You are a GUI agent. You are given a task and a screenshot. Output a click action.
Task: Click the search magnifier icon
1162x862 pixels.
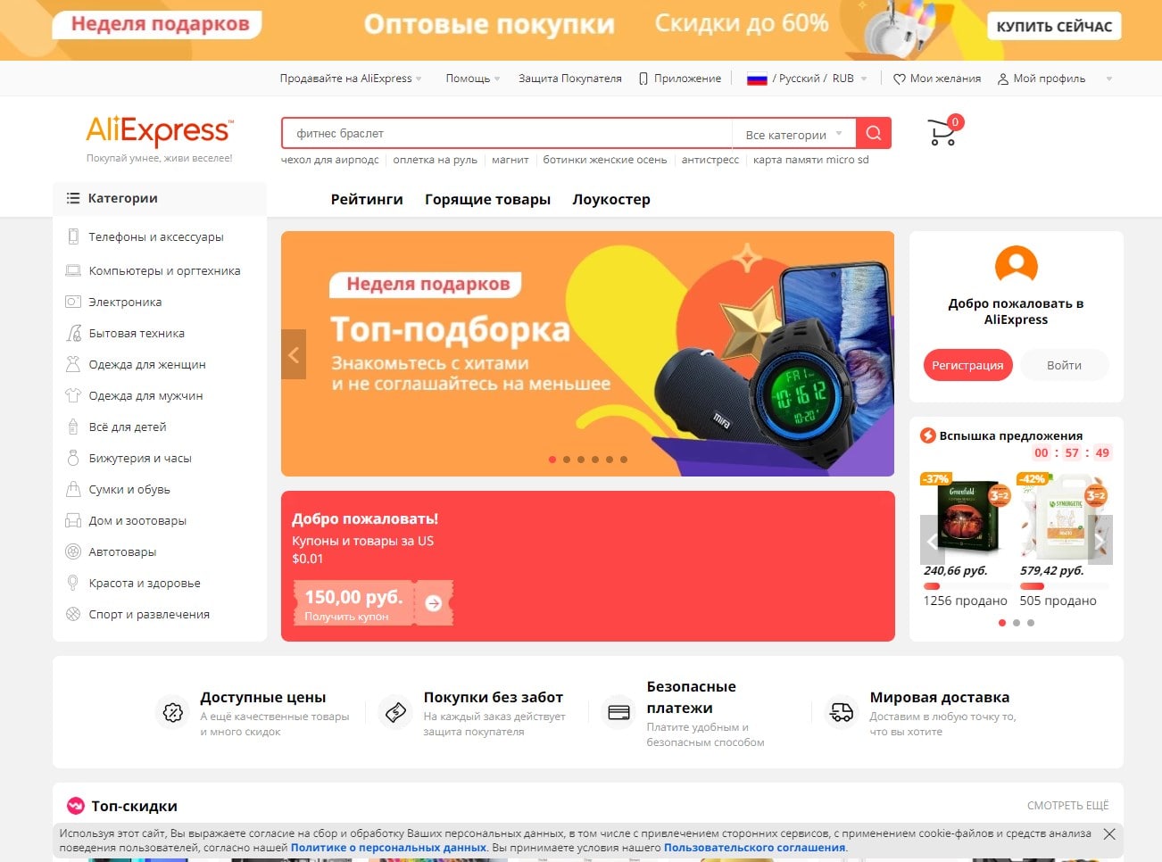[873, 132]
